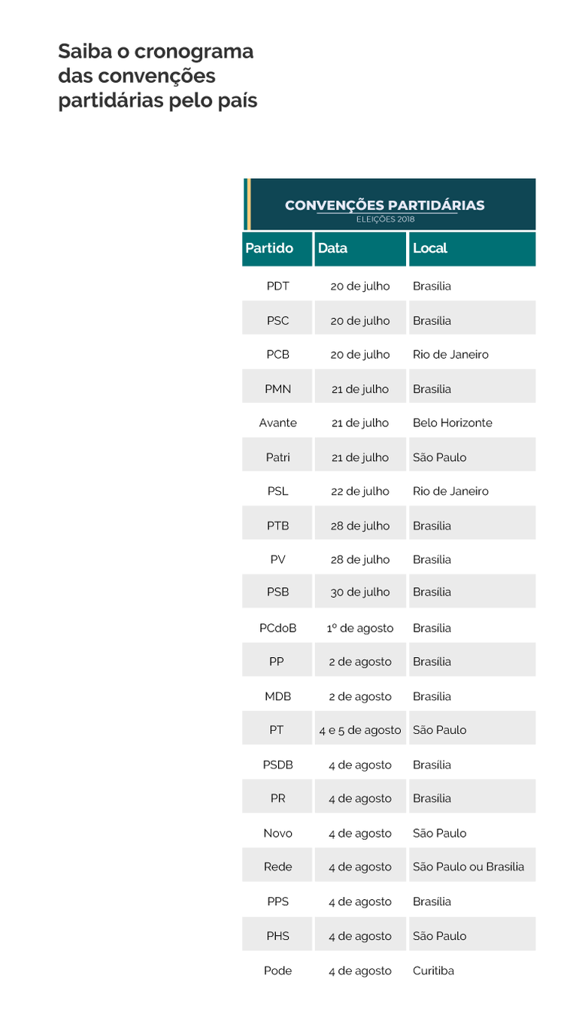The height and width of the screenshot is (1015, 567).
Task: Select the '22 de julho' date
Action: (360, 492)
